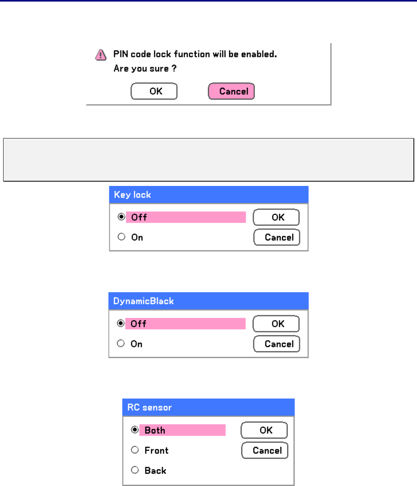The image size is (417, 486).
Task: Click the Key lock dialog title bar
Action: [208, 195]
